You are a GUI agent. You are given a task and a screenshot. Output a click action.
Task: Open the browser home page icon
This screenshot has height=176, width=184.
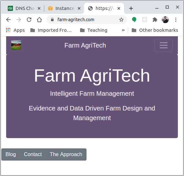point(39,20)
